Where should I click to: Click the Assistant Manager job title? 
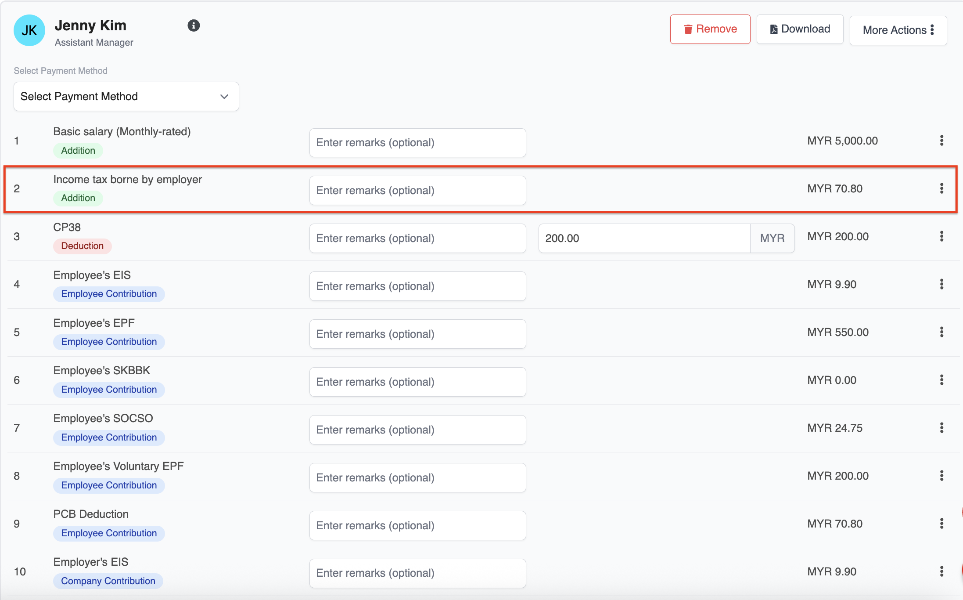point(94,43)
